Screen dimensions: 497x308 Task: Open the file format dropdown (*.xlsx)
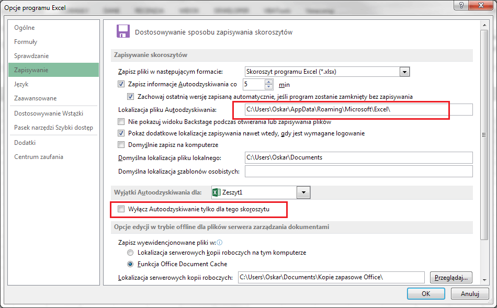point(404,72)
